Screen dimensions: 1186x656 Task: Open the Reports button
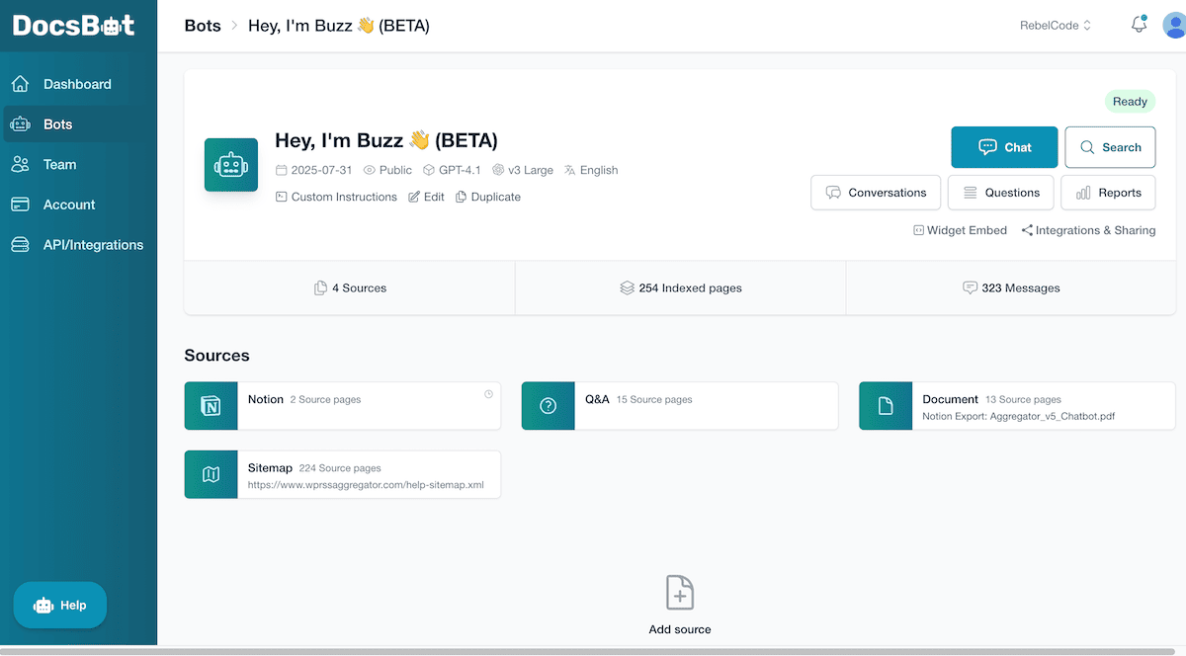click(x=1108, y=193)
